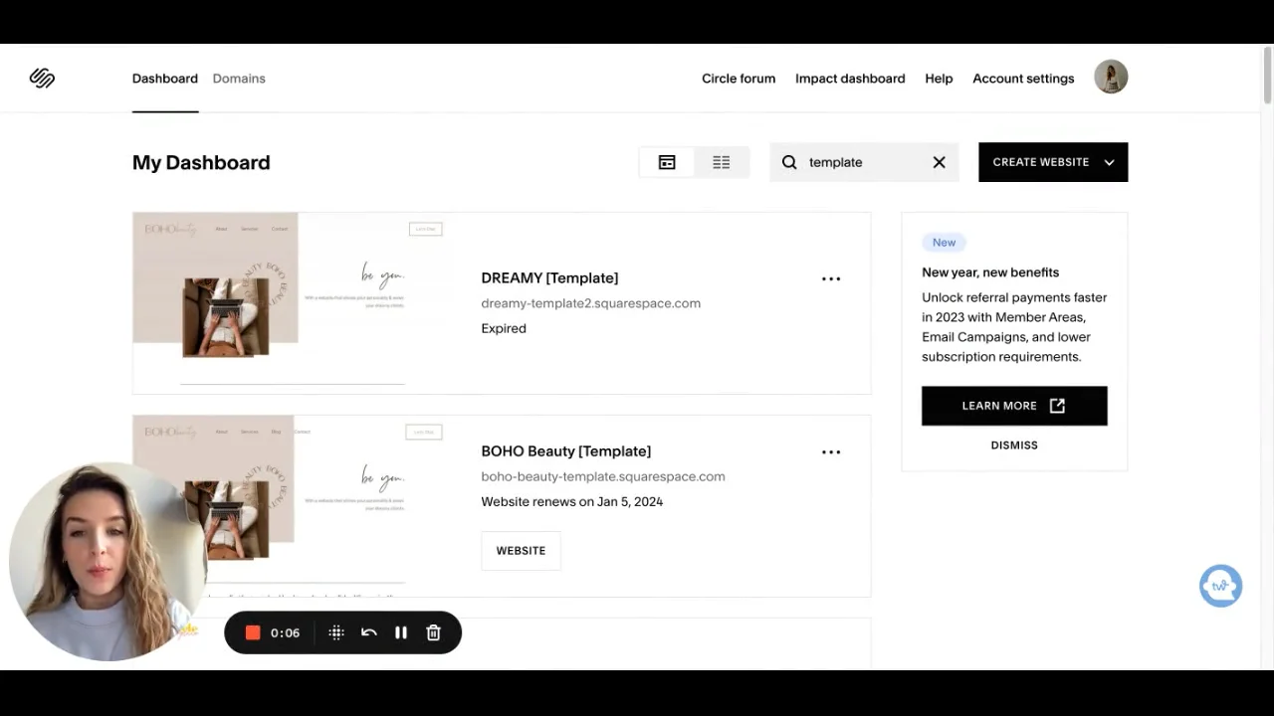Clear the template search text
The image size is (1274, 716).
[x=939, y=162]
